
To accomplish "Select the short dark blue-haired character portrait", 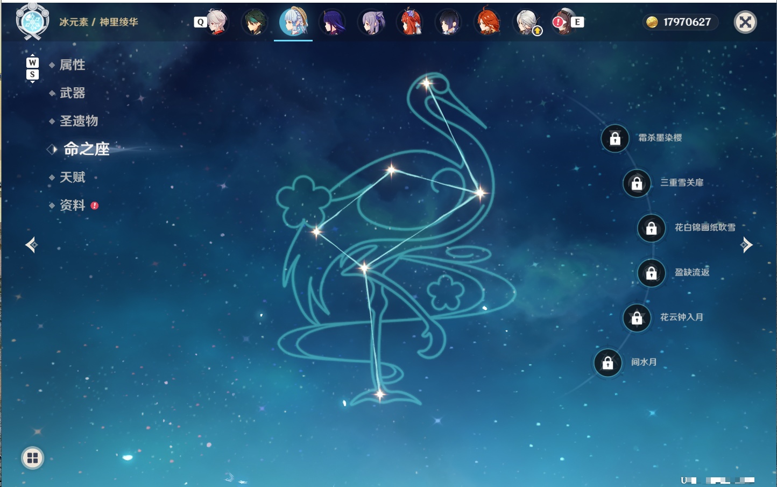I will click(x=448, y=22).
